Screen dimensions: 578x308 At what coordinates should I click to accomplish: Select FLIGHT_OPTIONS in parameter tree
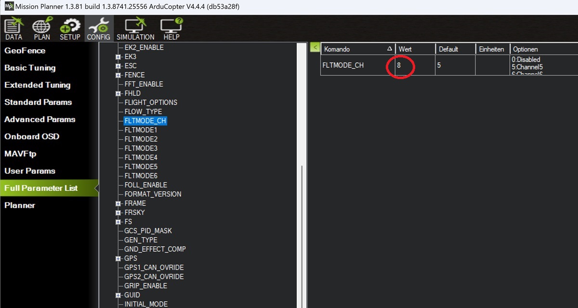tap(151, 103)
